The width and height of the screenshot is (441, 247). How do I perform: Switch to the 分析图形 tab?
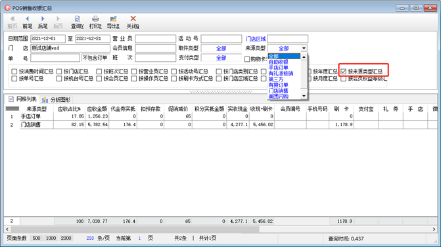(x=57, y=100)
